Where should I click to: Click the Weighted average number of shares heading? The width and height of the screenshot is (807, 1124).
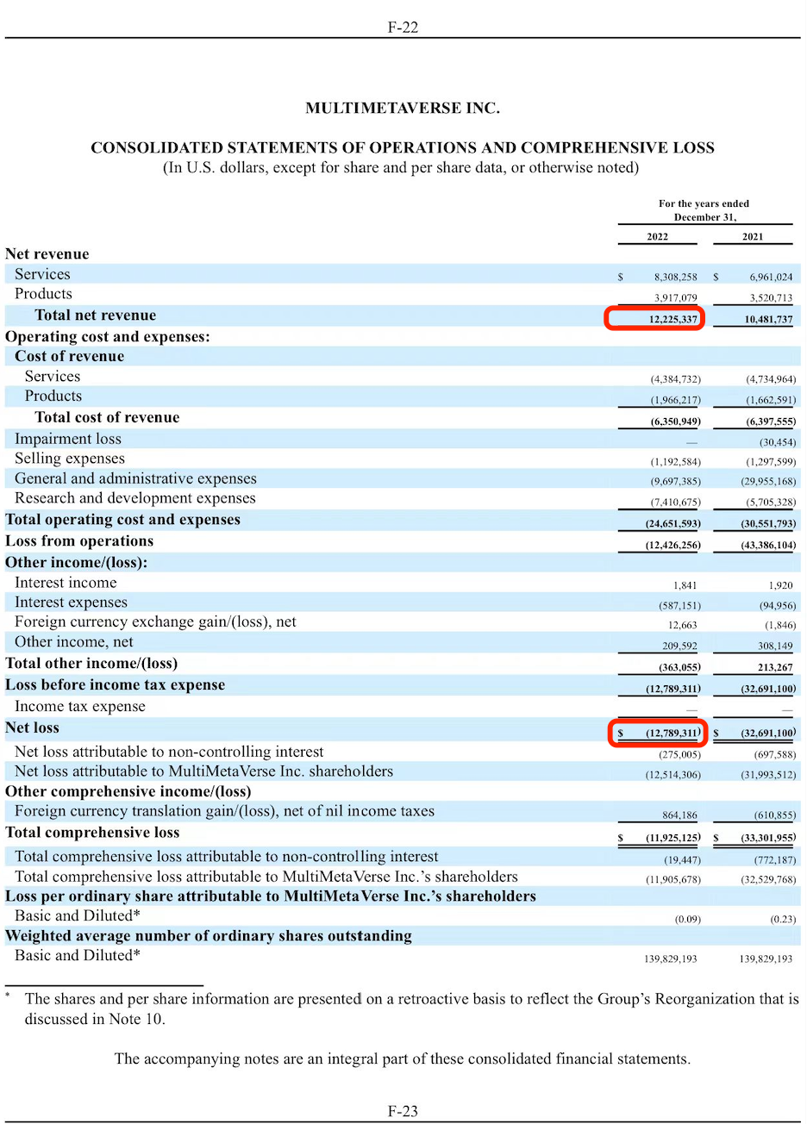tap(209, 936)
